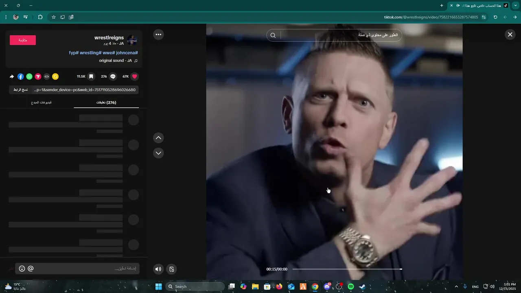Open the #fyp hashtag

[x=74, y=53]
